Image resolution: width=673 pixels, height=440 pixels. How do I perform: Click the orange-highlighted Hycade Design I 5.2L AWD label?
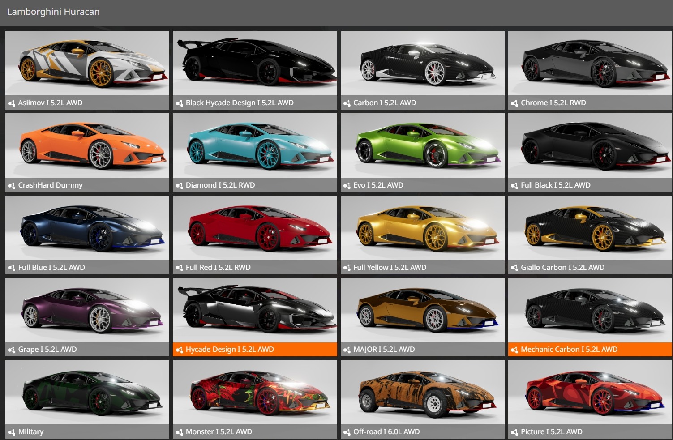(230, 350)
